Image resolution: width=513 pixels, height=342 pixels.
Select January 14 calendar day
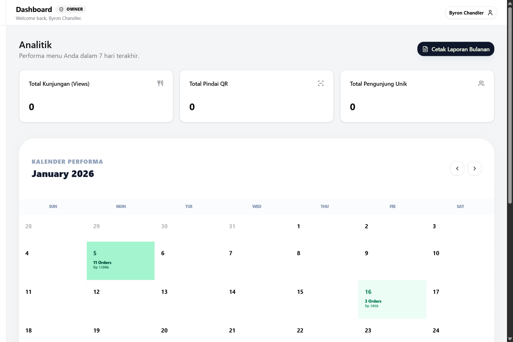(256, 299)
